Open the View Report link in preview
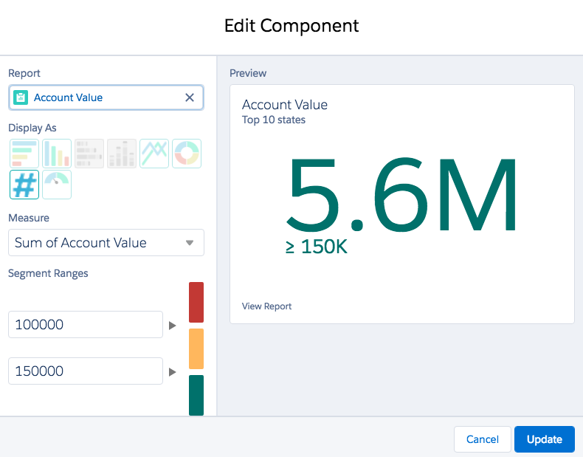 pos(266,306)
